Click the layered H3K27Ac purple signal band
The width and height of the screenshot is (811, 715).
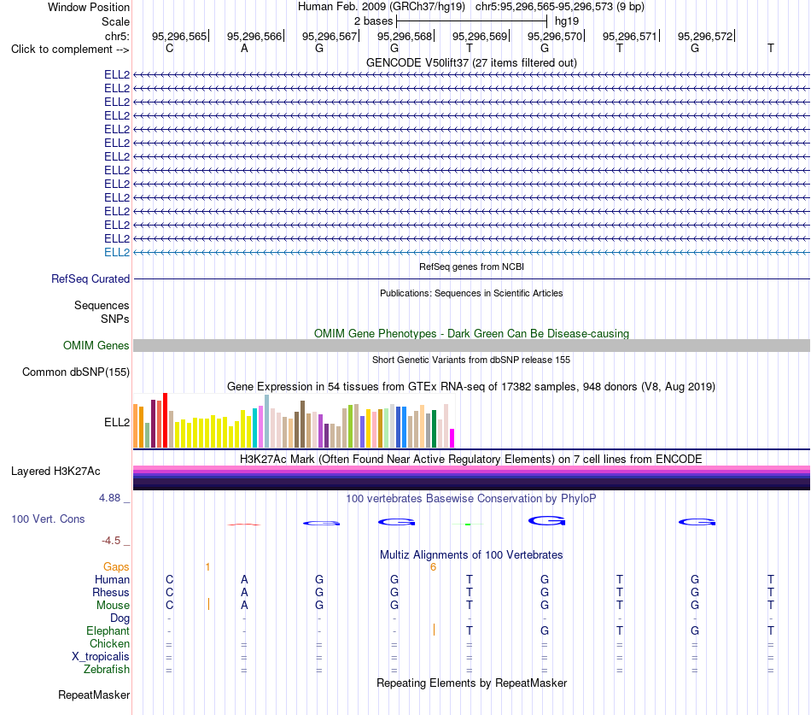tap(471, 478)
